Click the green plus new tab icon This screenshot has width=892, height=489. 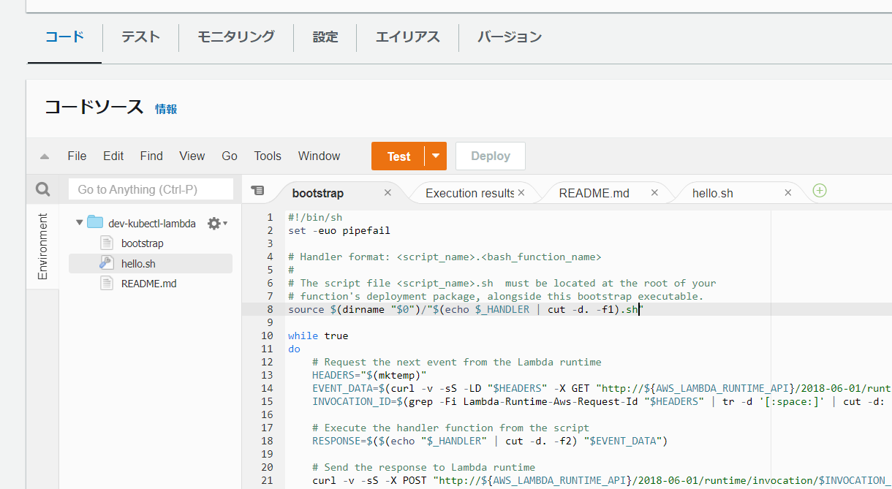[820, 191]
